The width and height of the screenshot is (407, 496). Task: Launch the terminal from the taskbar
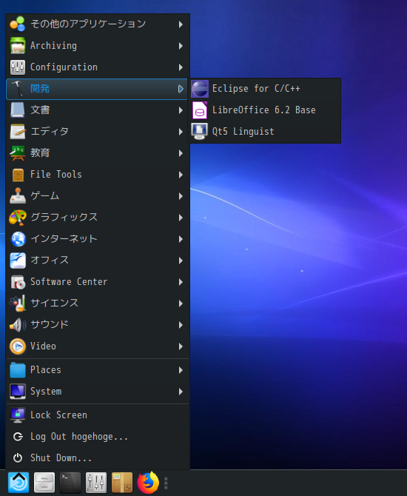[x=70, y=483]
